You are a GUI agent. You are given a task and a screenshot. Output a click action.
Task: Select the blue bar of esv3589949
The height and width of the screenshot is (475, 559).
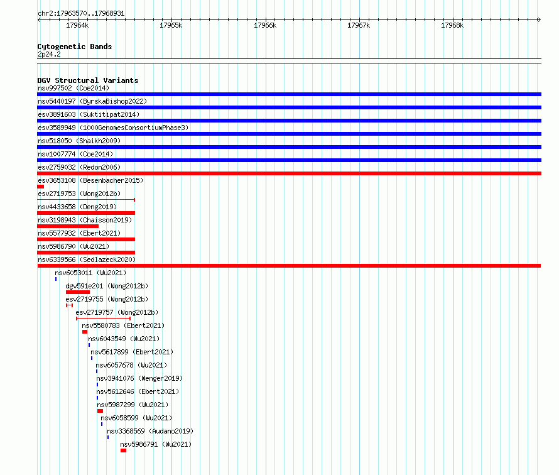289,134
